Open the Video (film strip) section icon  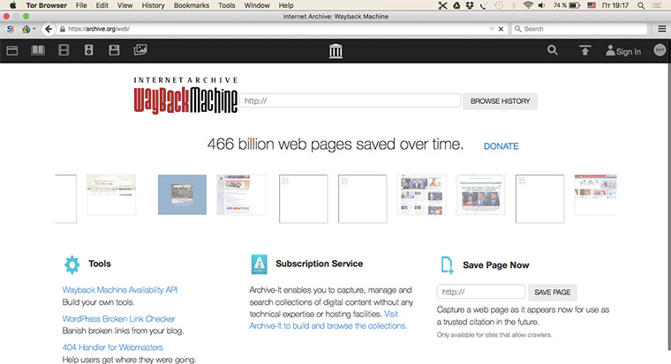(x=64, y=50)
